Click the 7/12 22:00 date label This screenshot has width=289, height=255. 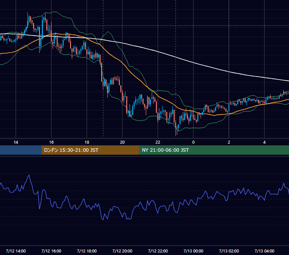click(158, 251)
